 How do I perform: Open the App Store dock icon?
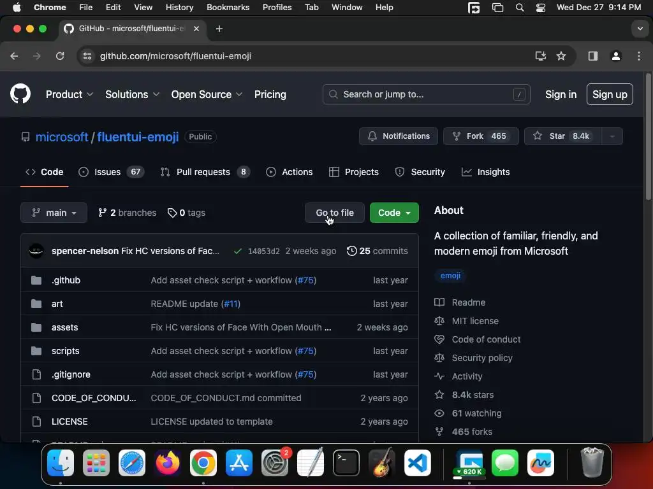click(x=239, y=462)
